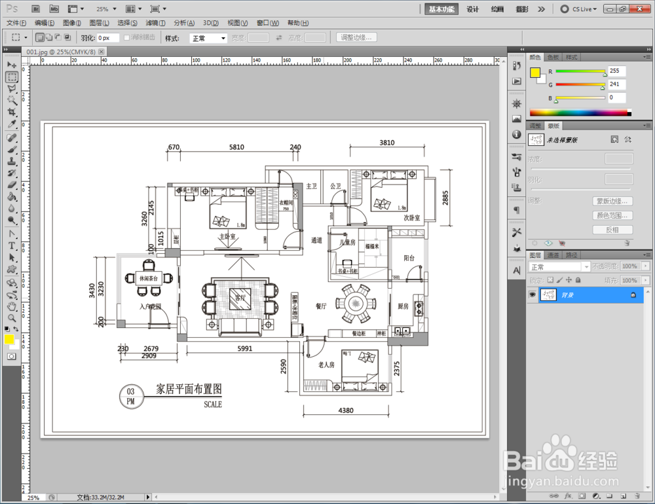Click the R channel slider
The height and width of the screenshot is (504, 655).
click(x=580, y=72)
